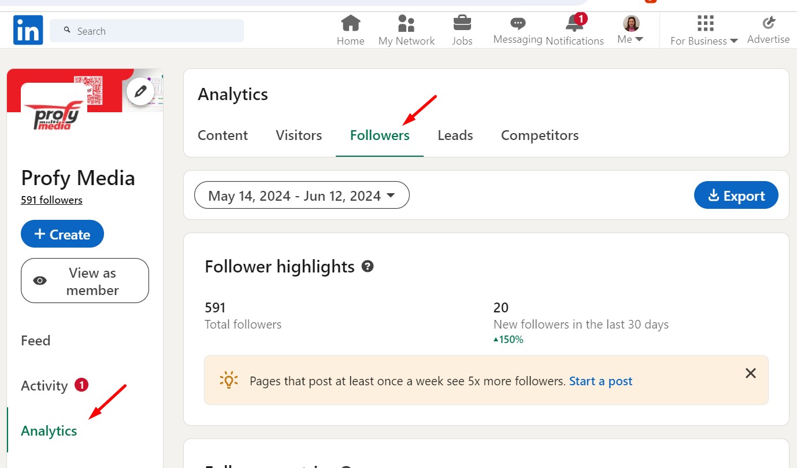This screenshot has height=468, width=797.
Task: Open the Jobs briefcase icon
Action: (462, 24)
